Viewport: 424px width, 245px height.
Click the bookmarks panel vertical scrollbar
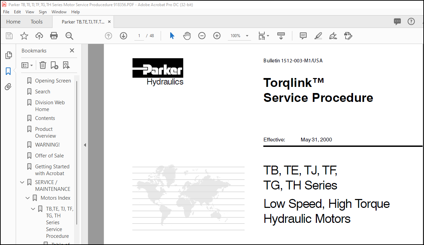point(77,153)
